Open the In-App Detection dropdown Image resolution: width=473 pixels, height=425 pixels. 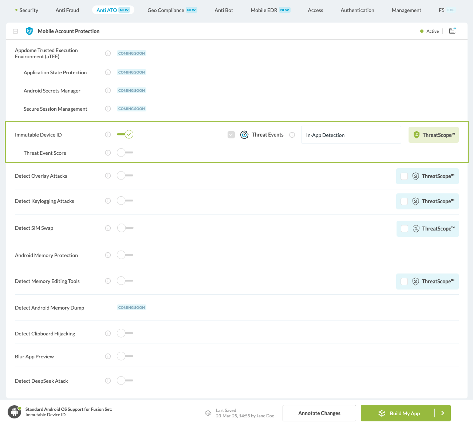[x=351, y=135]
